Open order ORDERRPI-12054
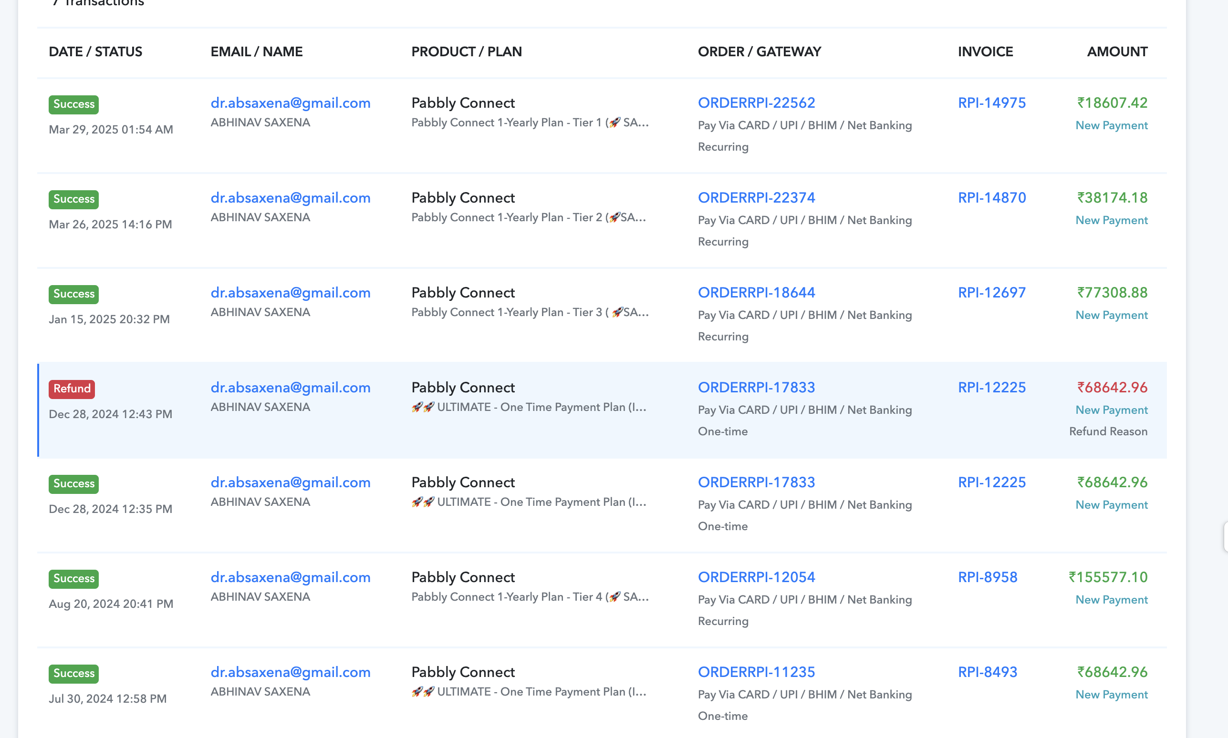This screenshot has height=738, width=1228. click(x=756, y=578)
